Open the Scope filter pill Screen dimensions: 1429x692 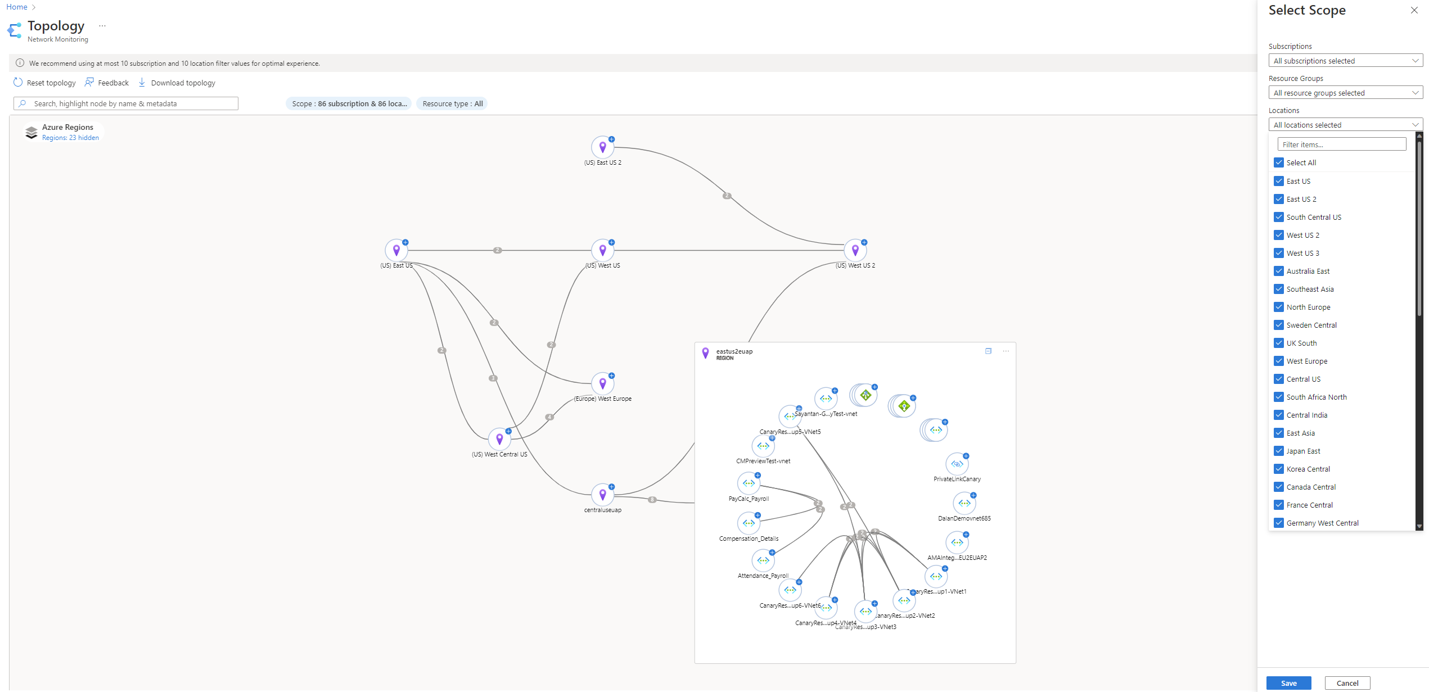click(x=349, y=103)
